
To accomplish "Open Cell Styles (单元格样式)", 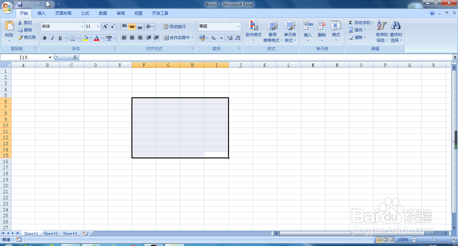I will (290, 31).
